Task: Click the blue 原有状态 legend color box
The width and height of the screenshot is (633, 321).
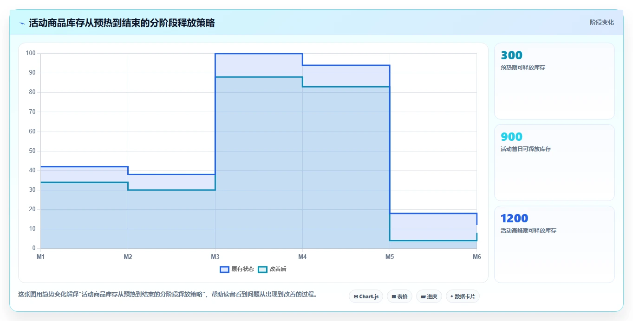Action: tap(224, 269)
